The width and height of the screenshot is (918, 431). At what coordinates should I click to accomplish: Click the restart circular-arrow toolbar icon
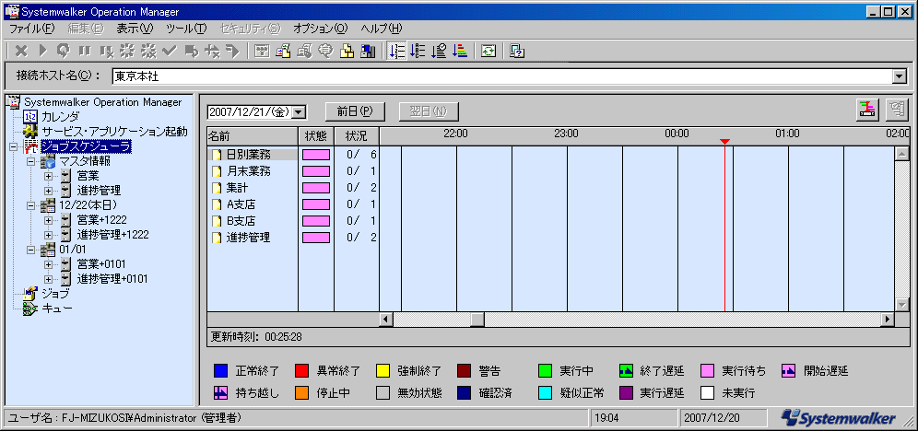pyautogui.click(x=64, y=52)
